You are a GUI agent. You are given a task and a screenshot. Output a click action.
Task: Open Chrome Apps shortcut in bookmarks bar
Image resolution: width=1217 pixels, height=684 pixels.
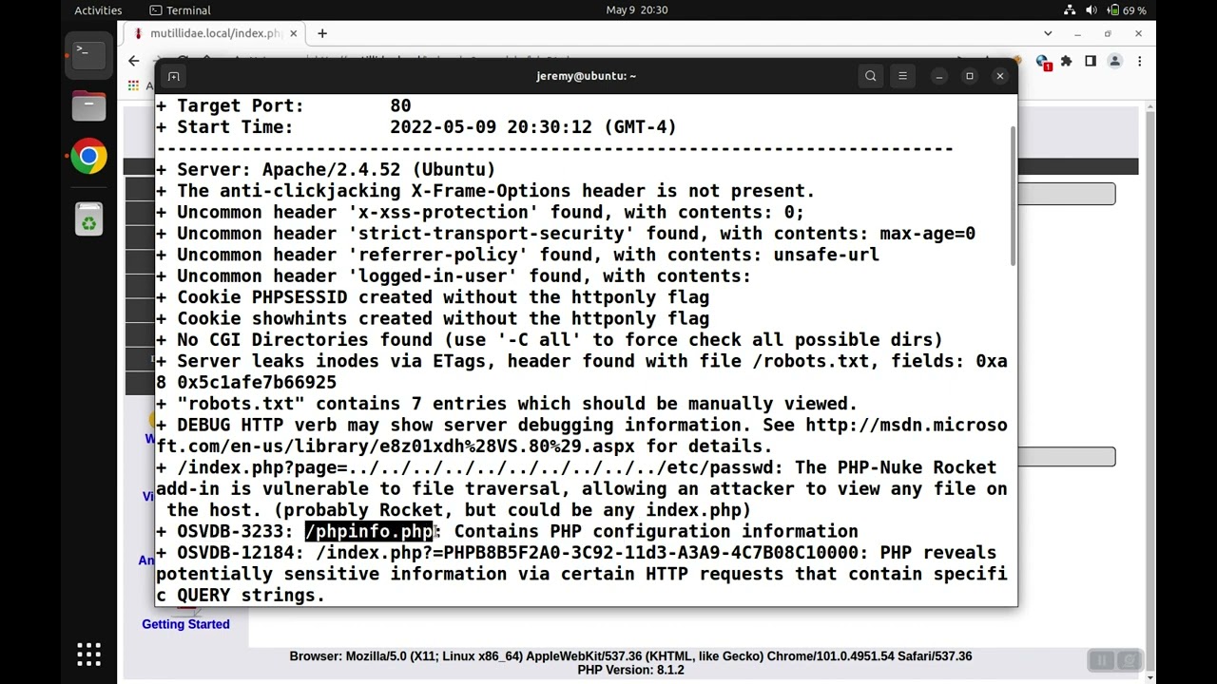pos(133,85)
